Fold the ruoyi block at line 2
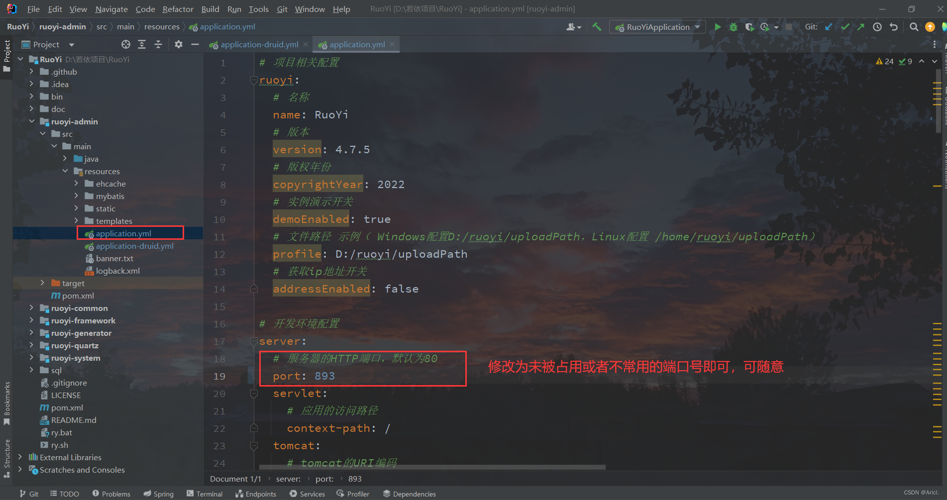 coord(254,80)
